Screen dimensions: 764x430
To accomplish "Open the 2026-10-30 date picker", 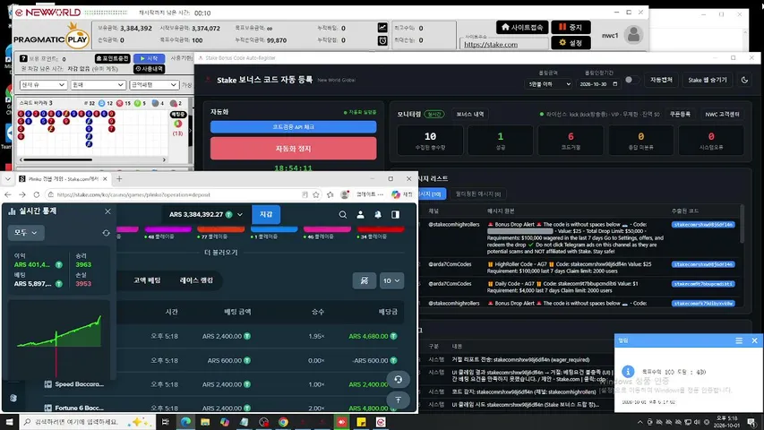I will (x=598, y=84).
